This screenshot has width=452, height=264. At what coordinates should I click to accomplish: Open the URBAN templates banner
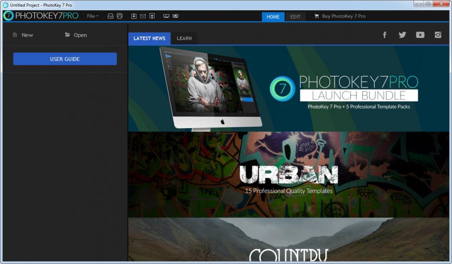[289, 174]
